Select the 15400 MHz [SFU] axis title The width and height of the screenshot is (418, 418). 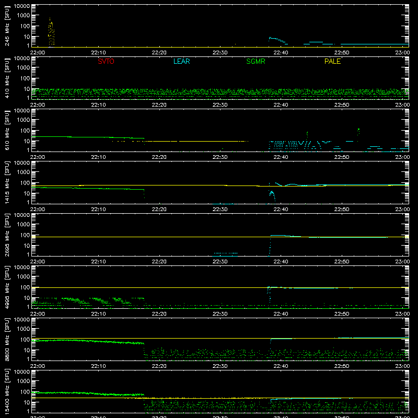(7, 391)
